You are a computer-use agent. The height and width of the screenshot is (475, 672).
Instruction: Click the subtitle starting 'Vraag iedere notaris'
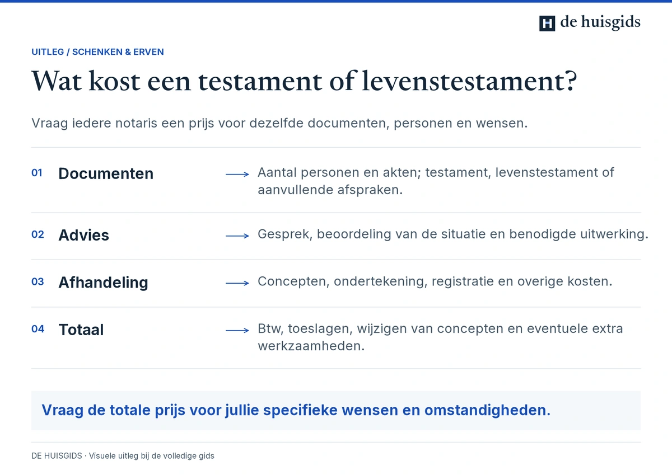279,123
